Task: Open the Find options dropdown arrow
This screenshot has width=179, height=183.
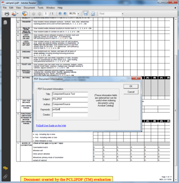Action: coord(123,14)
